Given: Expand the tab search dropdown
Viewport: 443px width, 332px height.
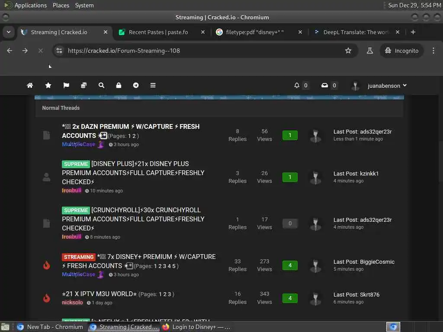Looking at the screenshot, I should coord(9,32).
